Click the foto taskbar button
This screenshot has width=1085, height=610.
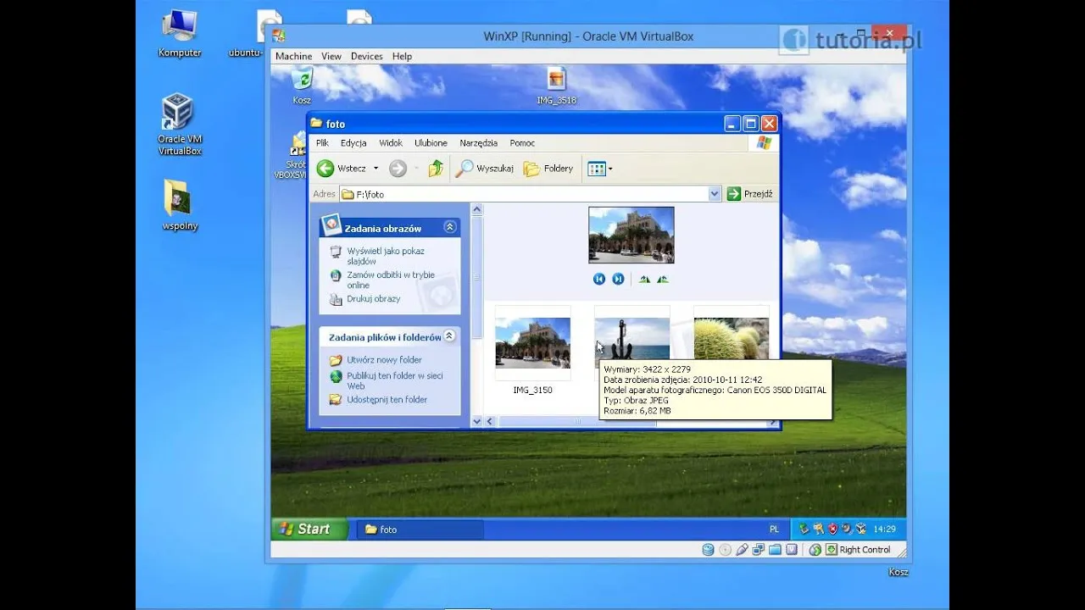(x=420, y=529)
